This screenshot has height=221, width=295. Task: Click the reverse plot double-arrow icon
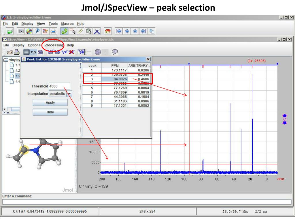[41, 52]
